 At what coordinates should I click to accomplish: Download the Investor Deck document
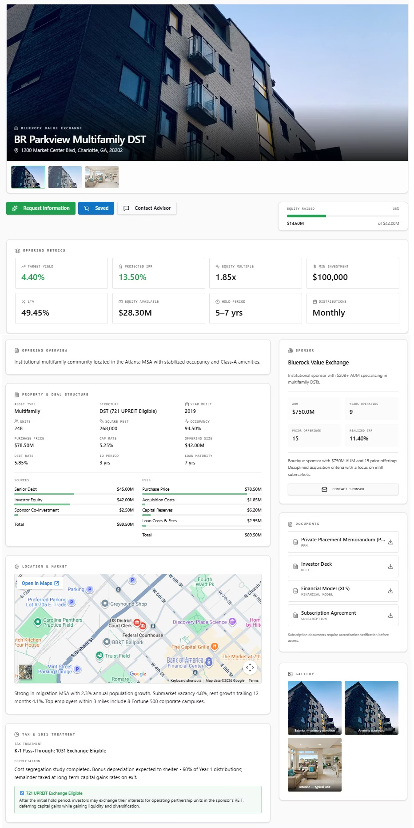point(390,567)
